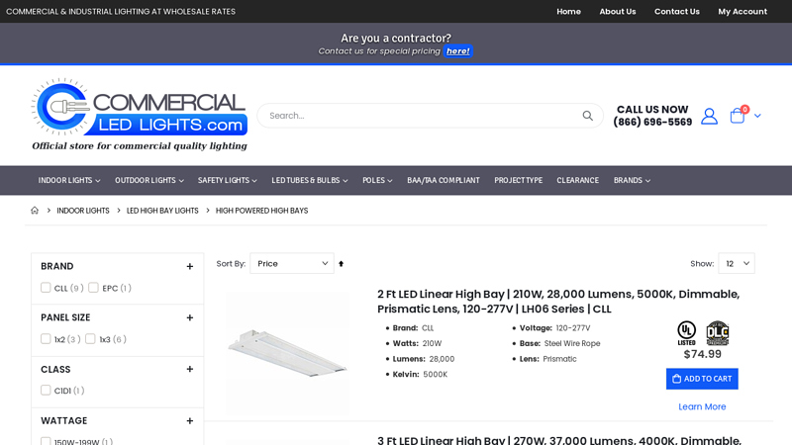Click the Commercial LED Lights logo

click(x=140, y=115)
